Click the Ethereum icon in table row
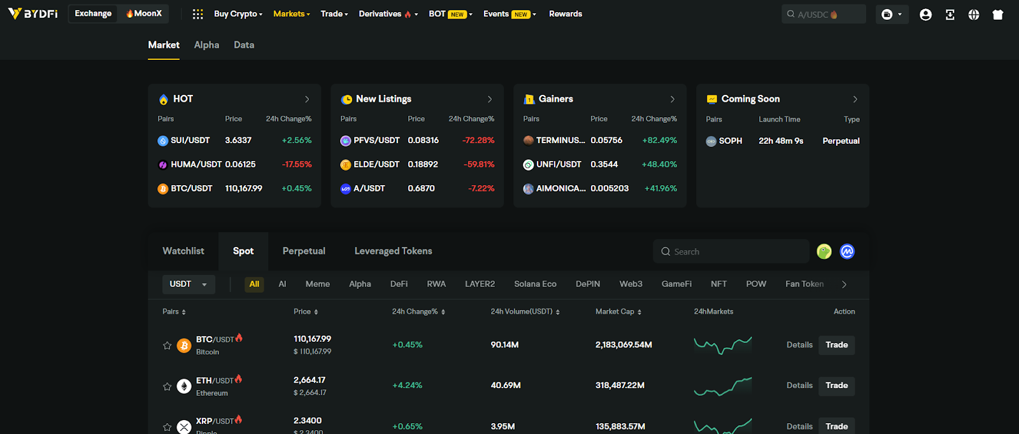 pyautogui.click(x=184, y=386)
